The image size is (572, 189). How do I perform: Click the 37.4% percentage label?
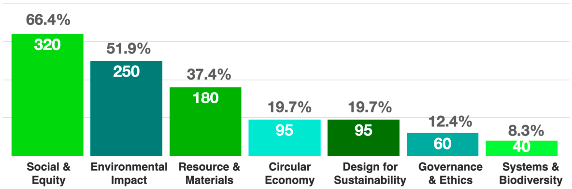pyautogui.click(x=209, y=75)
